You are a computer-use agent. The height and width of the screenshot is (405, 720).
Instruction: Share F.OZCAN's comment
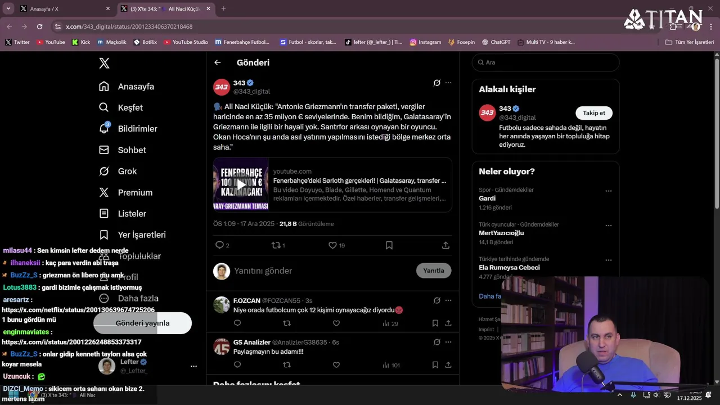coord(448,323)
